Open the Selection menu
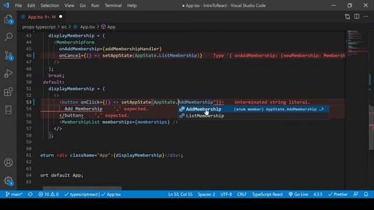 pyautogui.click(x=50, y=5)
